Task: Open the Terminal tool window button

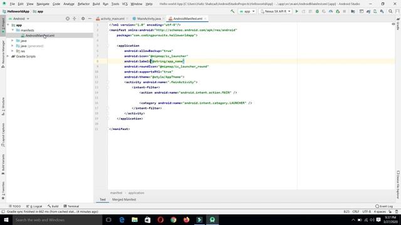Action: pos(71,206)
